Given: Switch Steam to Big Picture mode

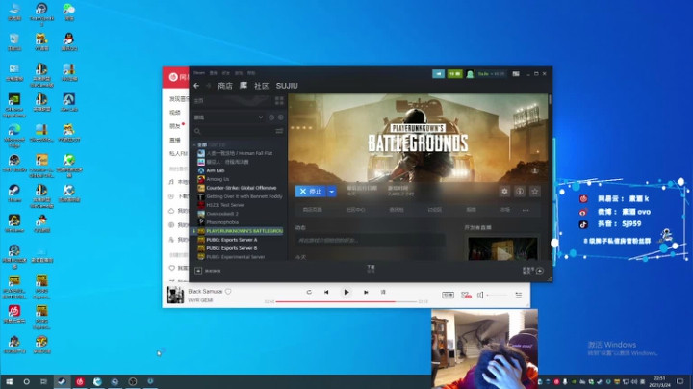Looking at the screenshot, I should [x=516, y=74].
